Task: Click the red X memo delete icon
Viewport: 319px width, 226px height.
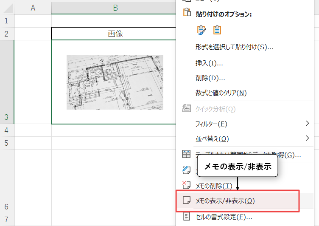Action: tap(187, 185)
